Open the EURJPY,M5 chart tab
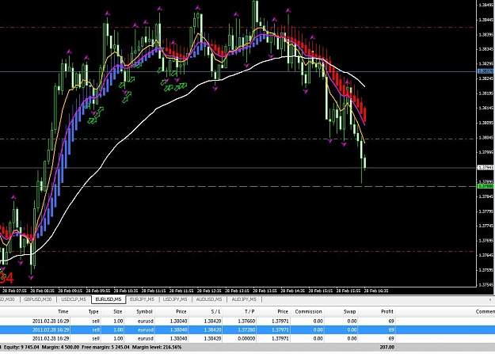The width and height of the screenshot is (495, 354). [142, 299]
